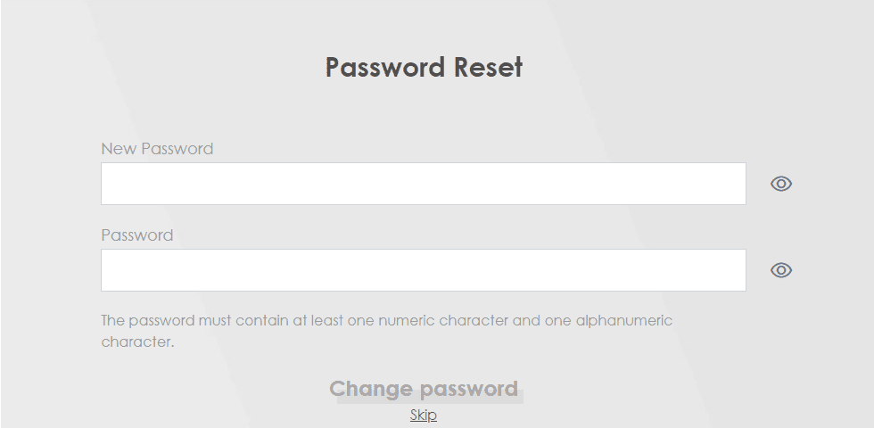This screenshot has width=874, height=428.
Task: Click the bottom eye visibility icon
Action: point(781,270)
